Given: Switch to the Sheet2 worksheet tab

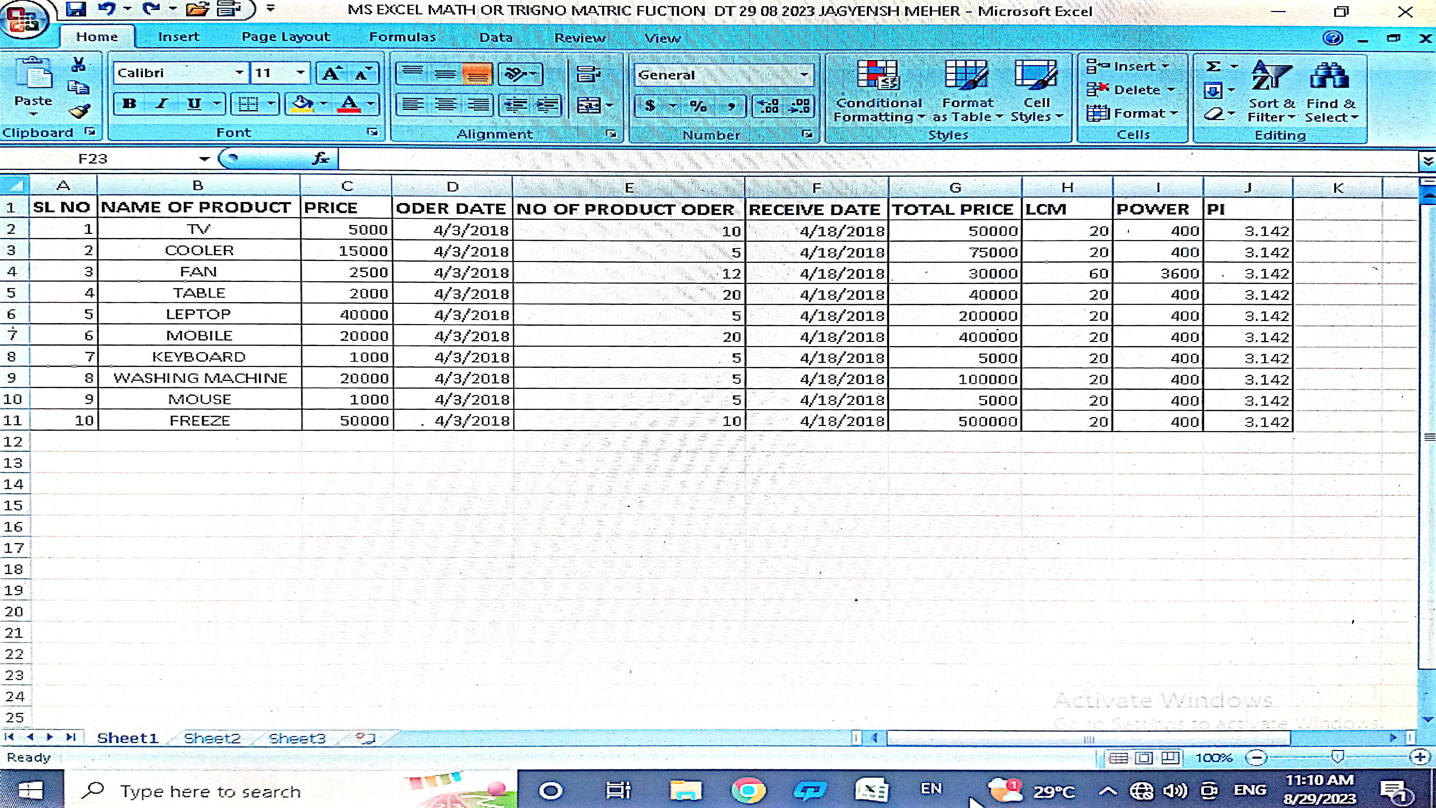Looking at the screenshot, I should pyautogui.click(x=212, y=738).
